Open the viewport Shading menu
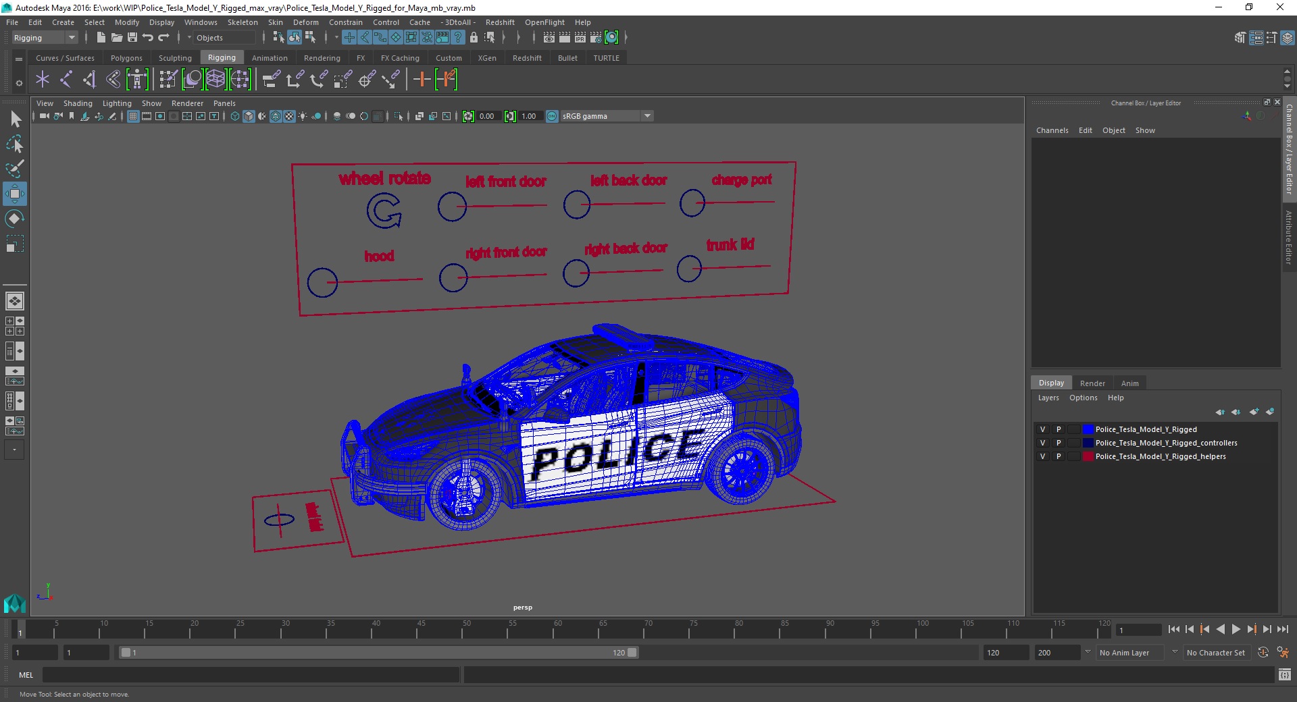This screenshot has width=1297, height=702. [x=78, y=103]
